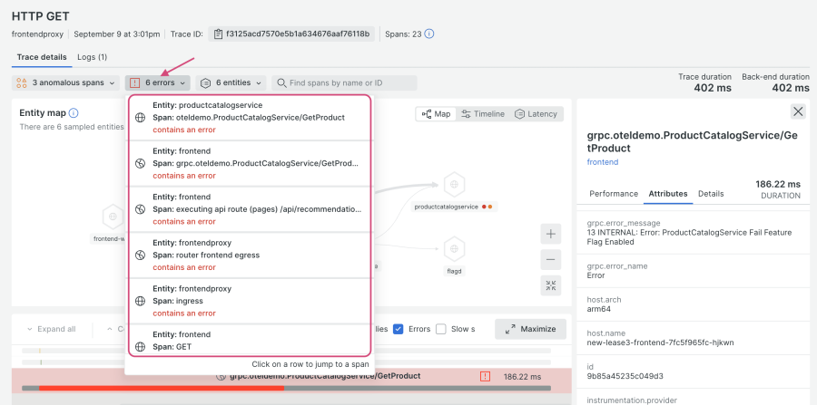Click the error icon on GetProduct span row
The image size is (817, 405).
(x=486, y=376)
